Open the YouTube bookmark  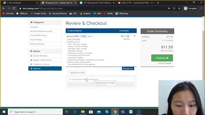8,13
